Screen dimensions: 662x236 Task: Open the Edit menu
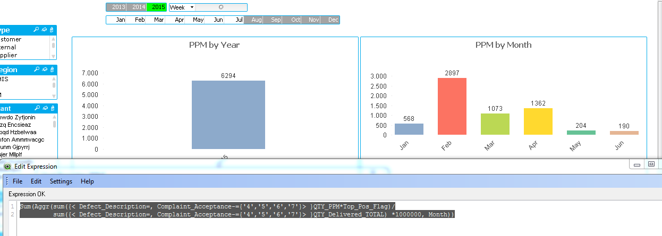[x=36, y=181]
